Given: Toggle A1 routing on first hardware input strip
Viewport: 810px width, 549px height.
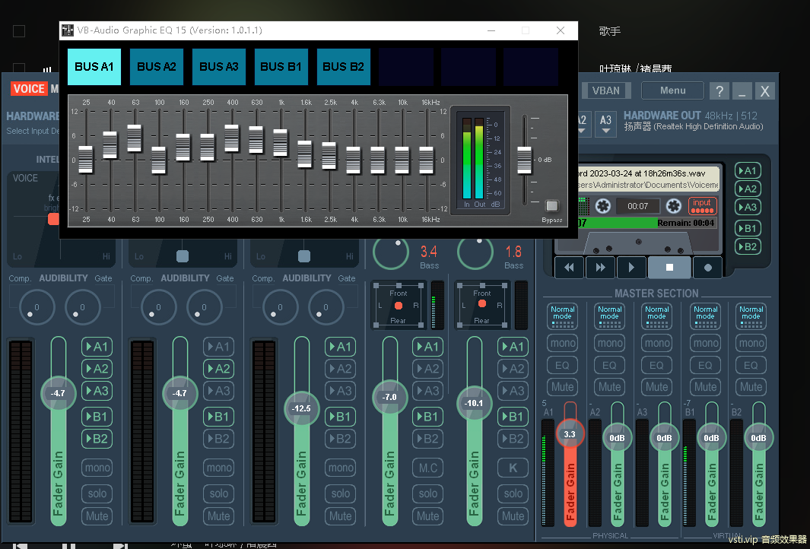Looking at the screenshot, I should pos(97,347).
